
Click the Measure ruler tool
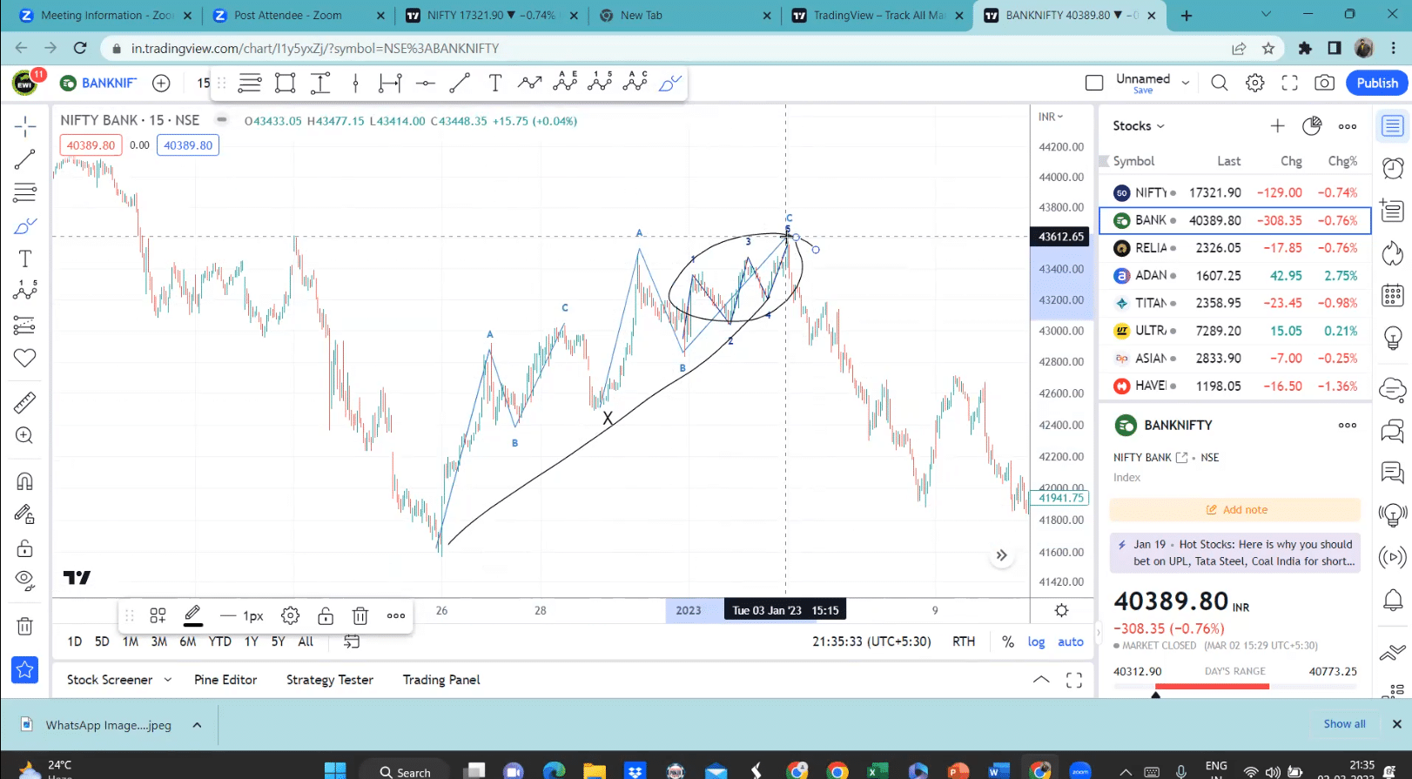pyautogui.click(x=24, y=402)
